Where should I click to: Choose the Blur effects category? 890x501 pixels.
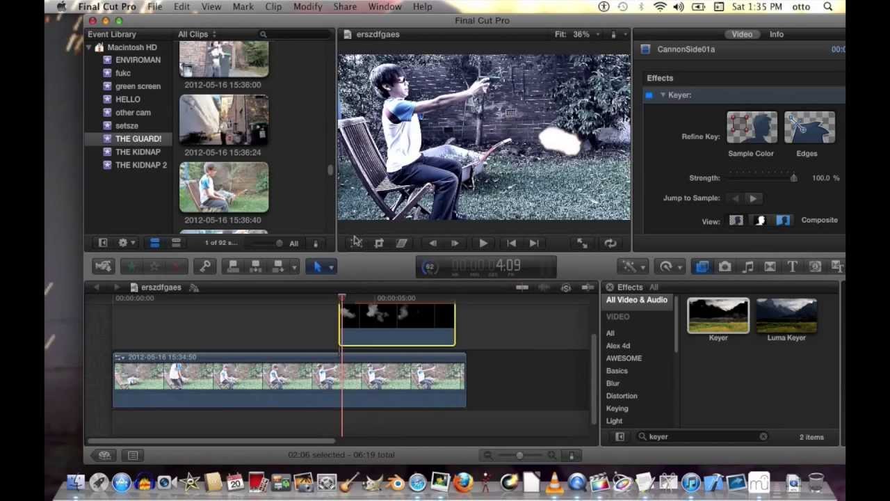pos(613,383)
